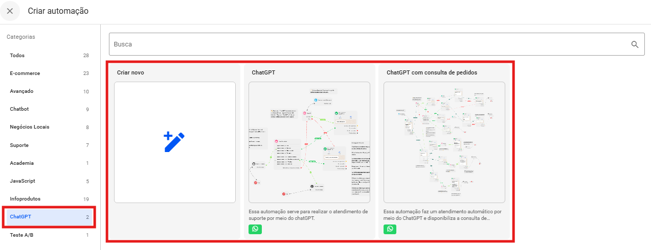Screen dimensions: 651x250
Task: Click WhatsApp icon under ChatGPT com consulta card
Action: [x=390, y=229]
